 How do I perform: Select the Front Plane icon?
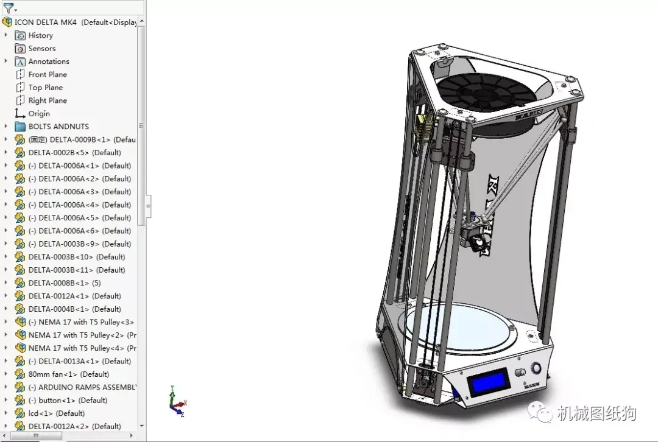click(19, 75)
